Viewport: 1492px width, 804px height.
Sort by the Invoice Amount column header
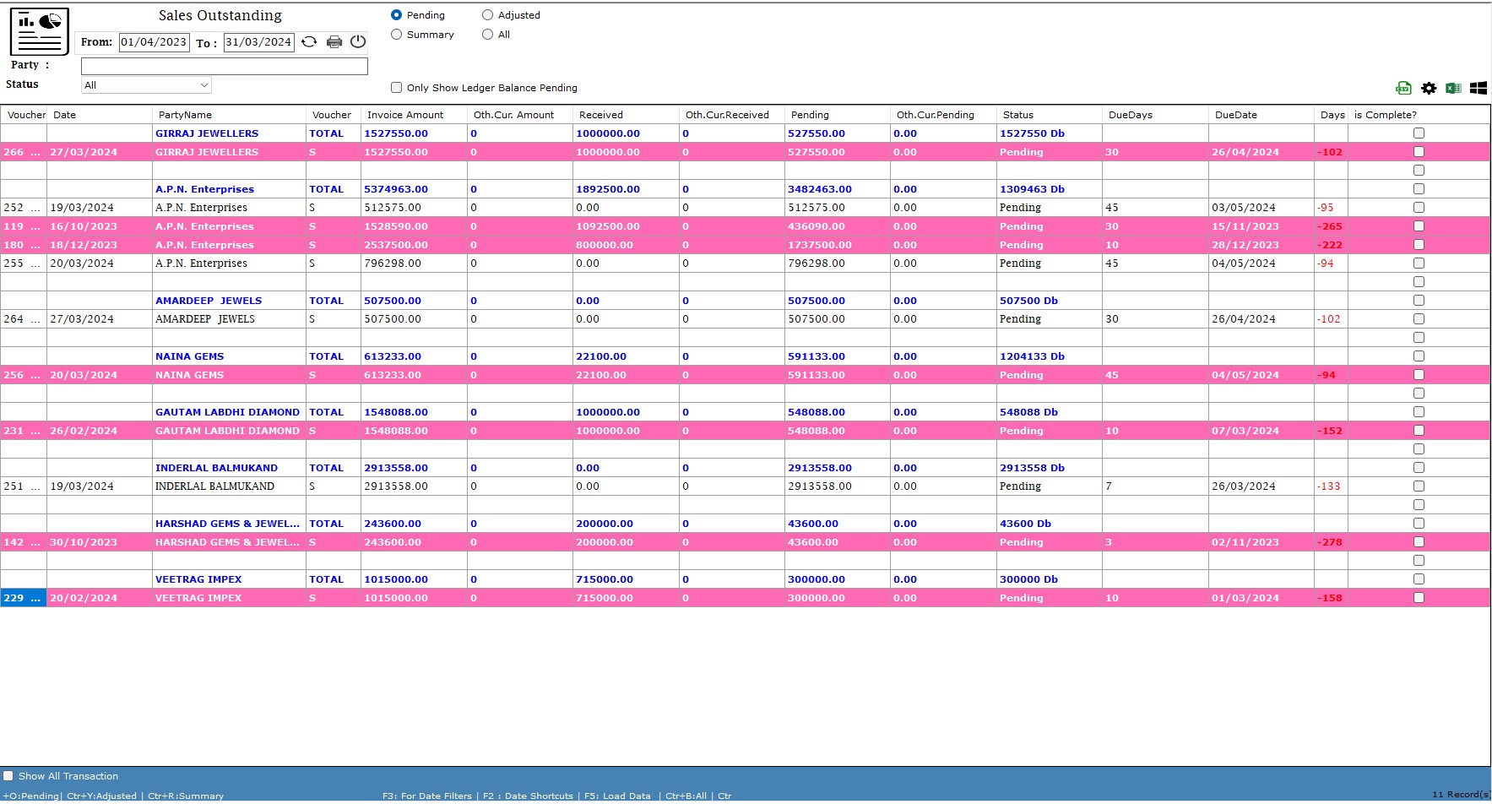[405, 115]
